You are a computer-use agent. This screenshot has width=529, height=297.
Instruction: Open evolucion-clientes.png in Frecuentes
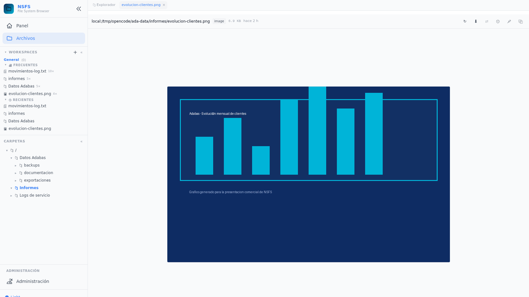pos(30,94)
